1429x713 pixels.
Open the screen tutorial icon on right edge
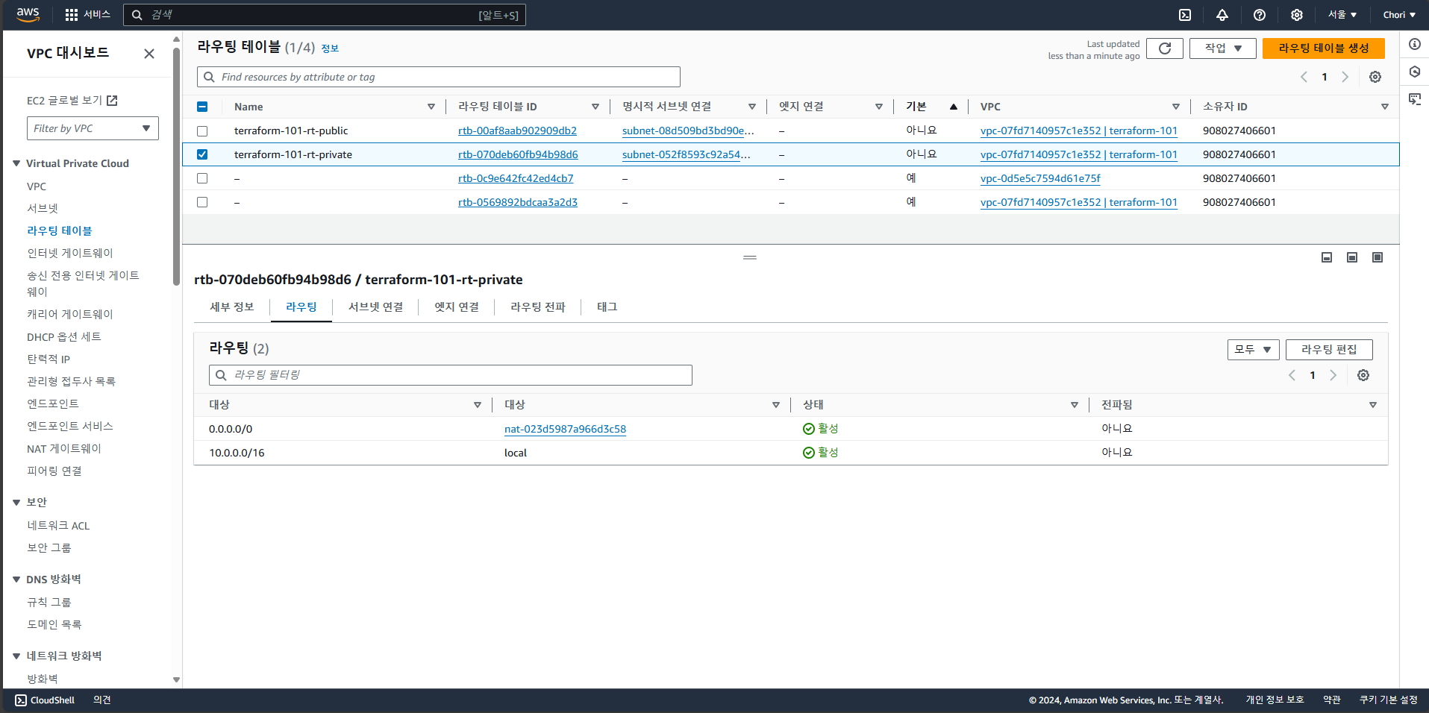1415,99
